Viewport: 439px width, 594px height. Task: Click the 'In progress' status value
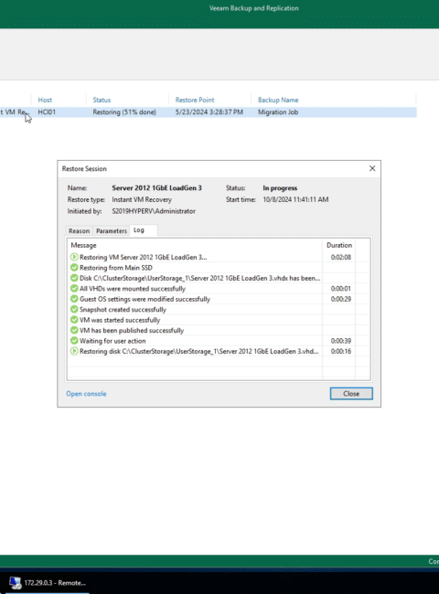pyautogui.click(x=280, y=188)
